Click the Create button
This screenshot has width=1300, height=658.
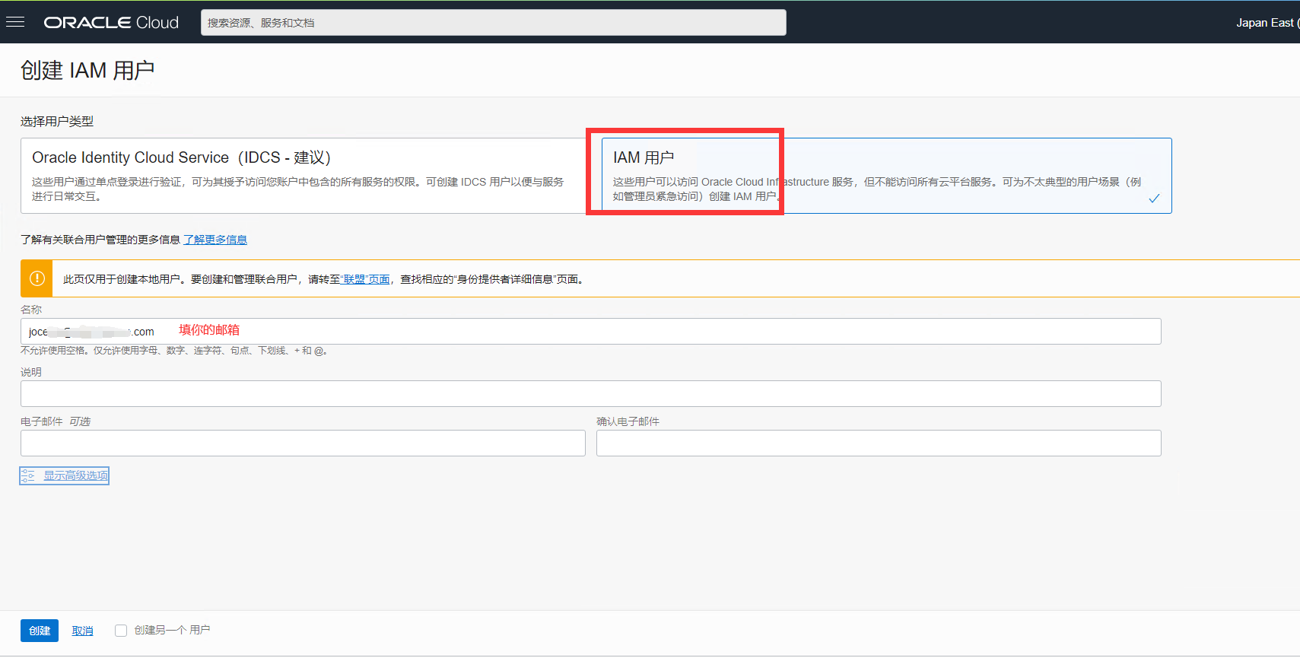coord(40,631)
